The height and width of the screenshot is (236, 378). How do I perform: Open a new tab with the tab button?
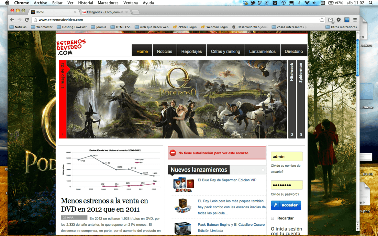pyautogui.click(x=136, y=12)
